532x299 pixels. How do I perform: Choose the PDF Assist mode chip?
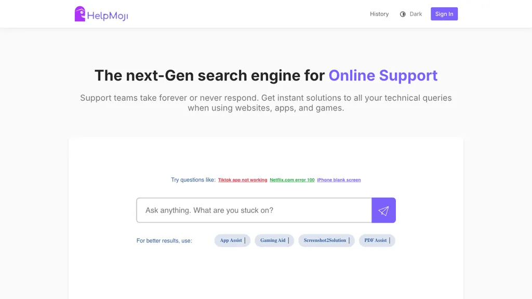coord(377,240)
